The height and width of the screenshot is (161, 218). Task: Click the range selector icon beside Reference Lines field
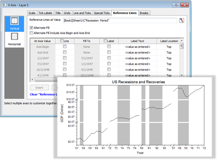182,21
